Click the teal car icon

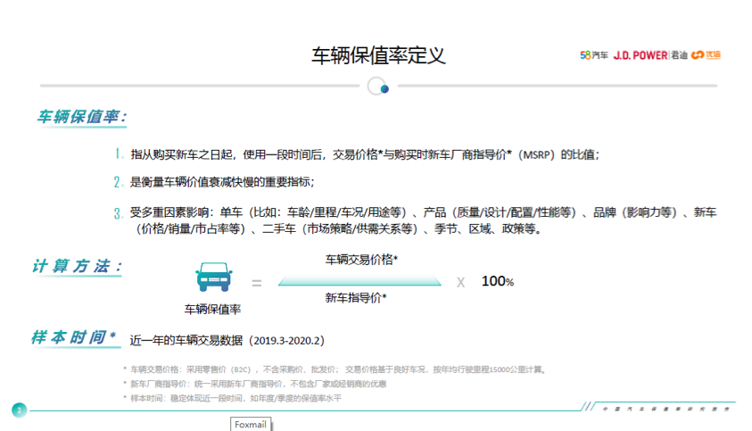coord(213,277)
